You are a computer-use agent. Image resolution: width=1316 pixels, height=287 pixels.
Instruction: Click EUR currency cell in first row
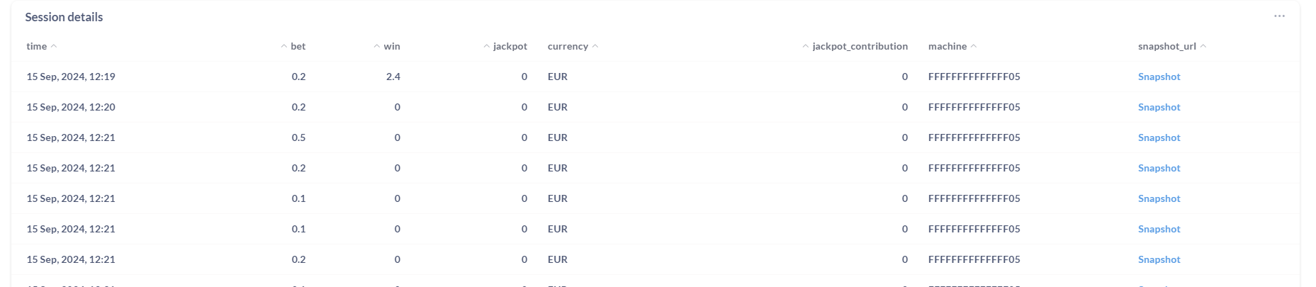557,77
